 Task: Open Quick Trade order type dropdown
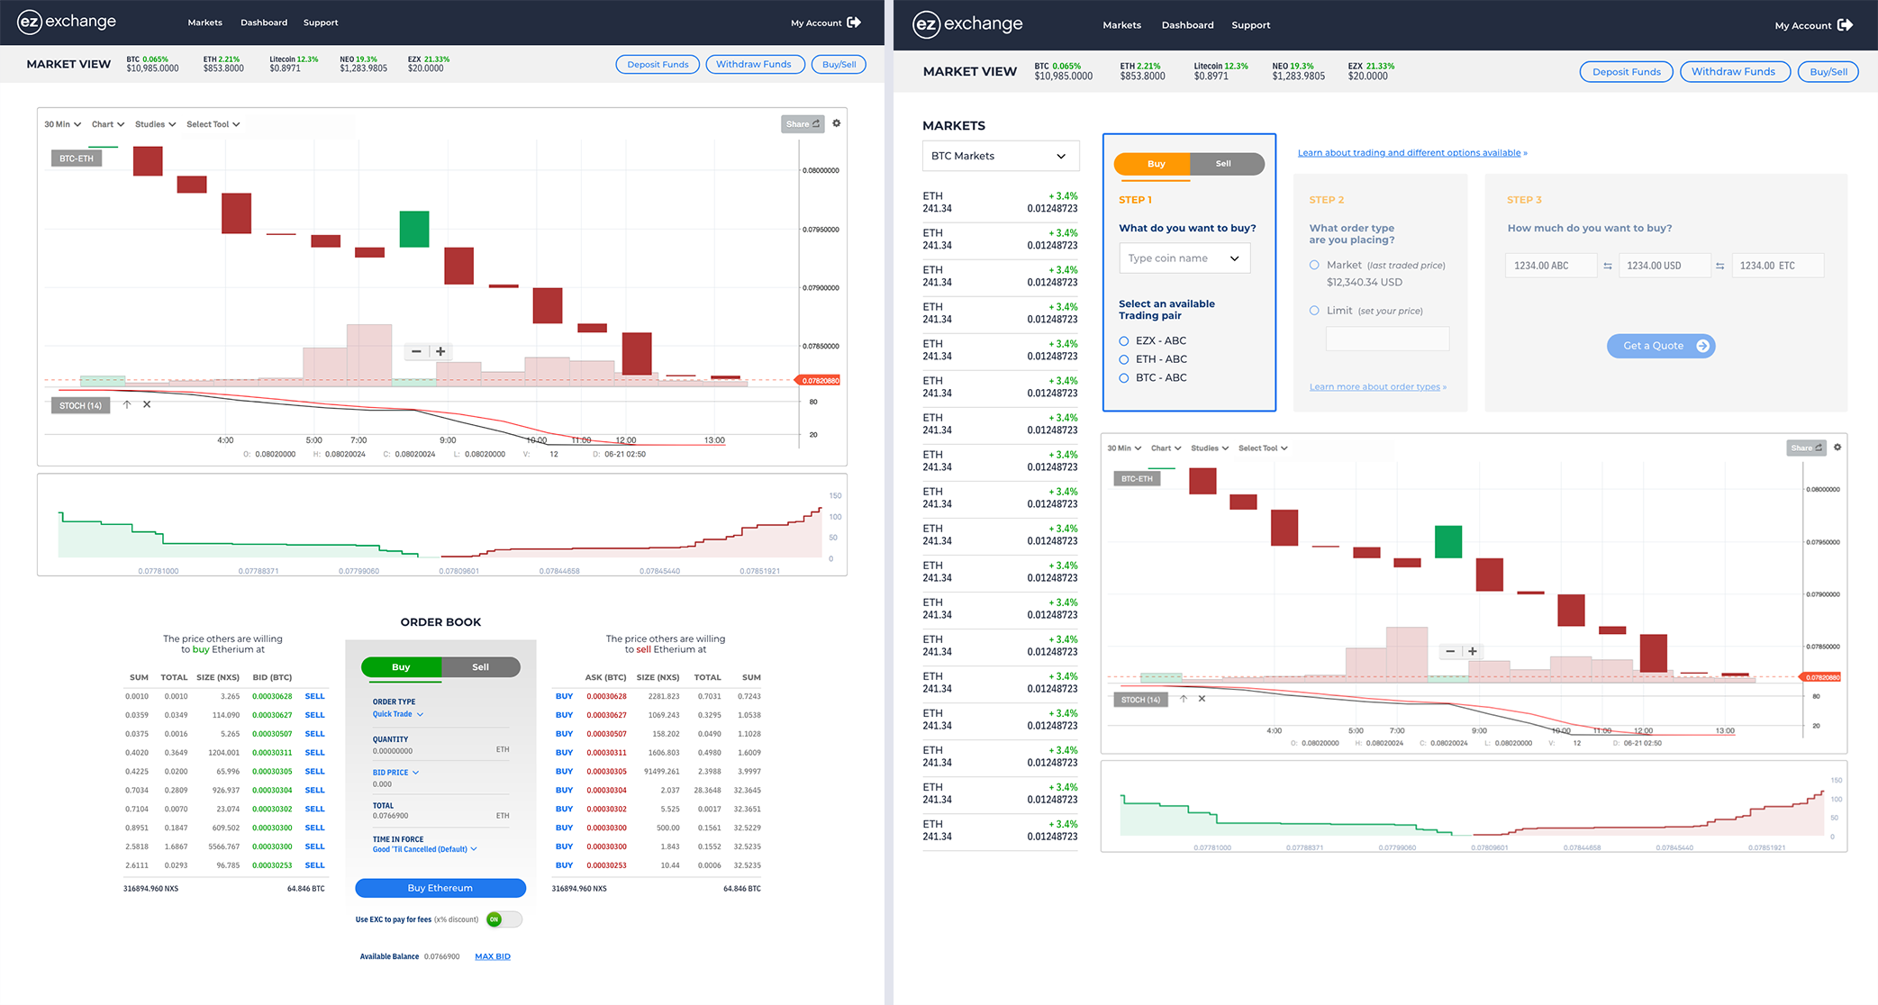click(398, 714)
